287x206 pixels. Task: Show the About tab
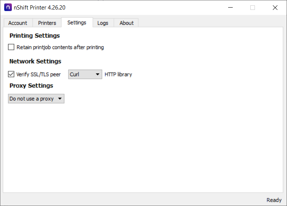point(126,23)
